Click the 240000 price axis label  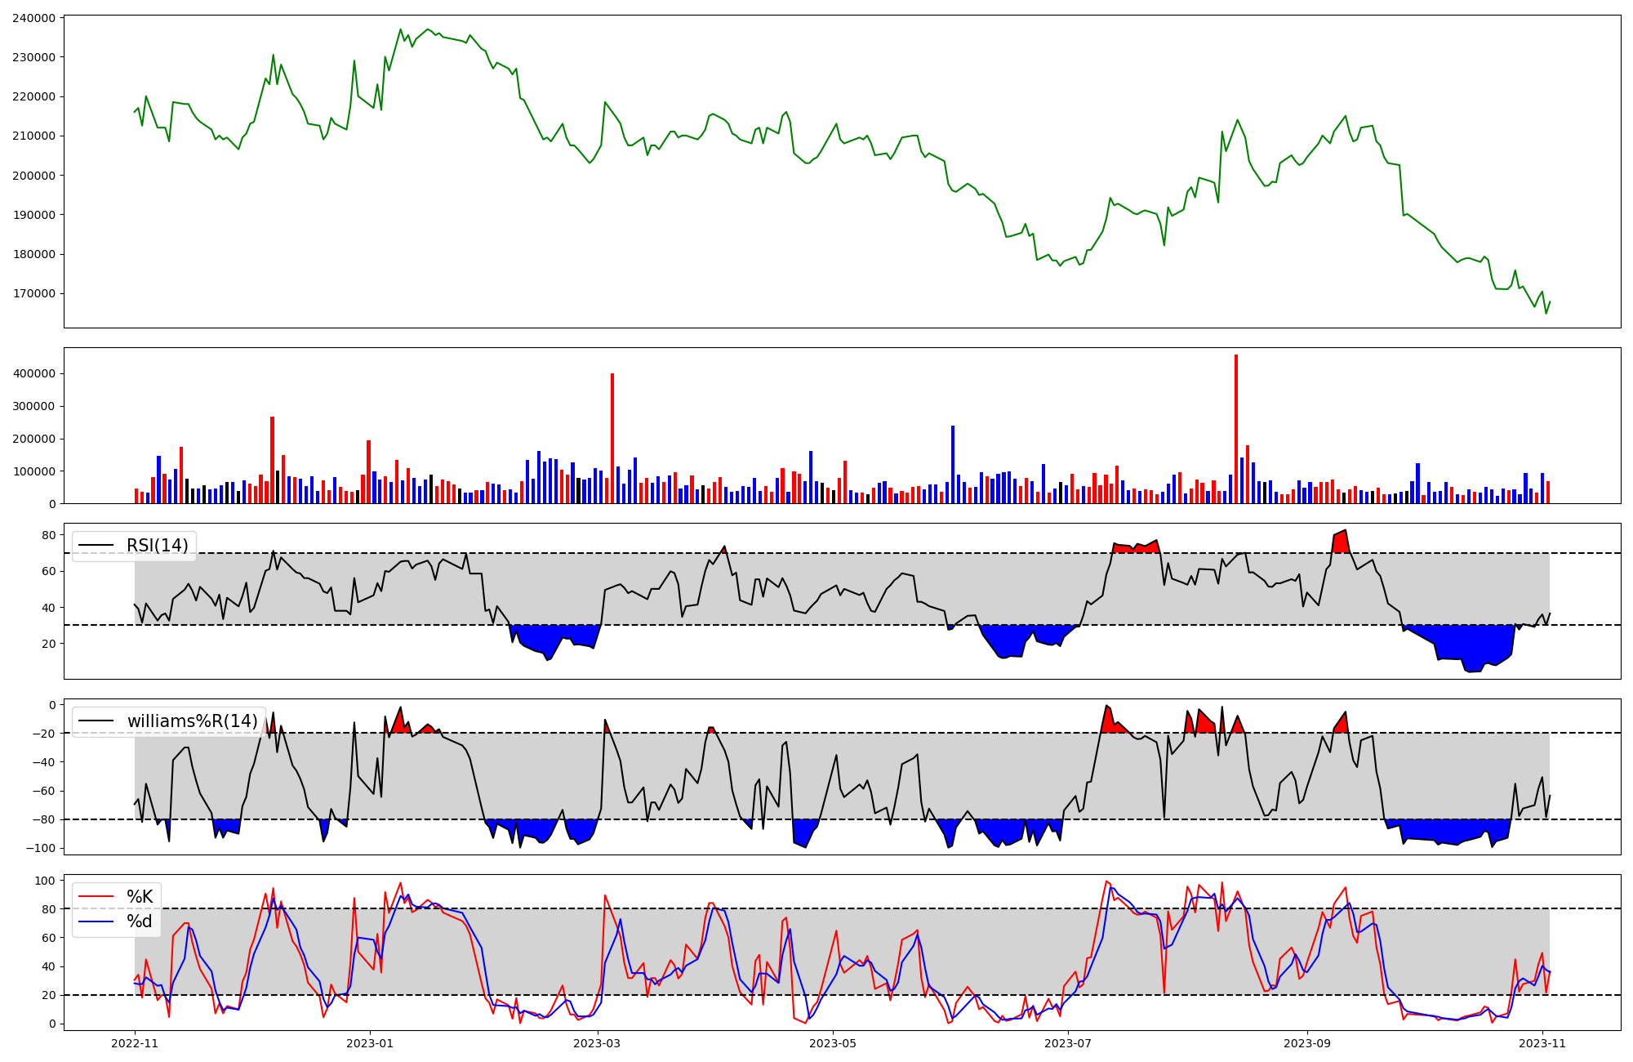coord(34,18)
